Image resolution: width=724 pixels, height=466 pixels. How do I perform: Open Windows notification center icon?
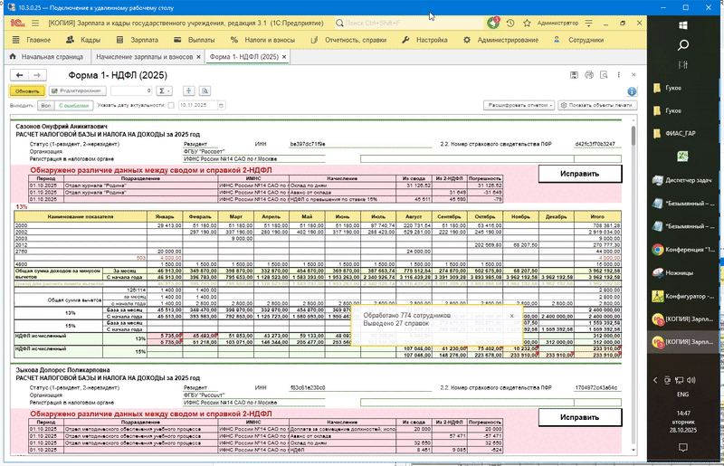[683, 447]
